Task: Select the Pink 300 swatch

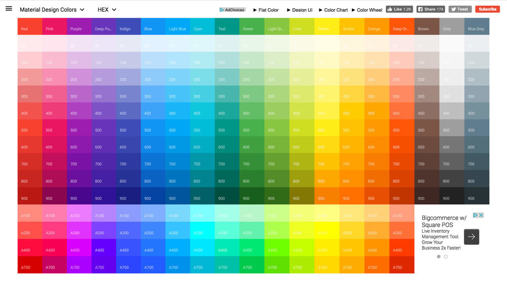Action: 55,94
